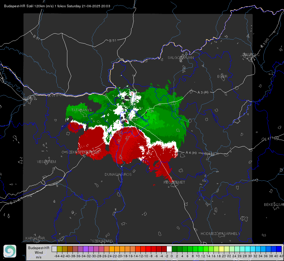This screenshot has width=284, height=261.
Task: Click the swirl logo beside the legend
Action: (x=10, y=251)
